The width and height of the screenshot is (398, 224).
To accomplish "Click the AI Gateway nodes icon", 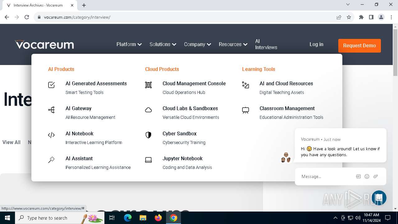I will point(51,110).
